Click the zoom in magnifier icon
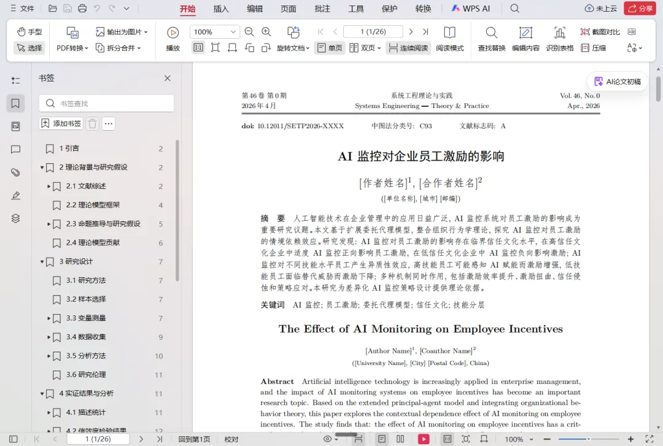Viewport: 663px width, 446px height. 266,32
